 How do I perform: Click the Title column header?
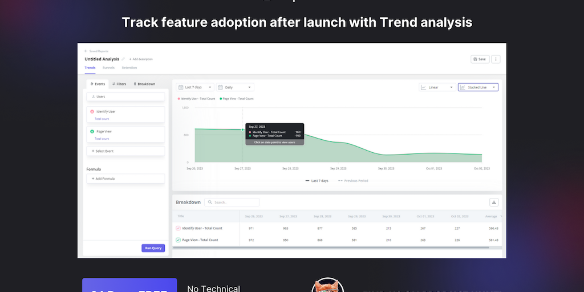click(181, 216)
